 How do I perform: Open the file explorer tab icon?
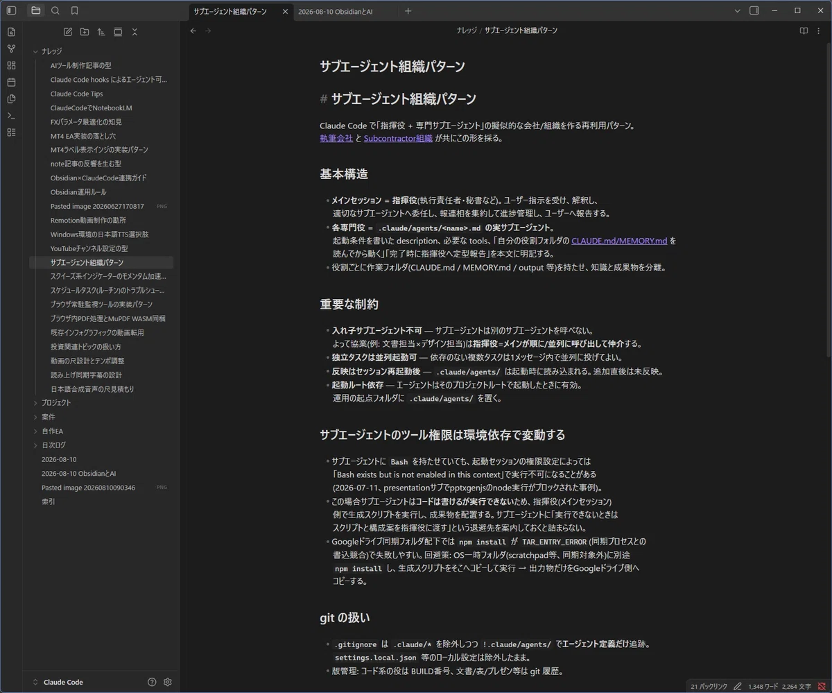(36, 10)
